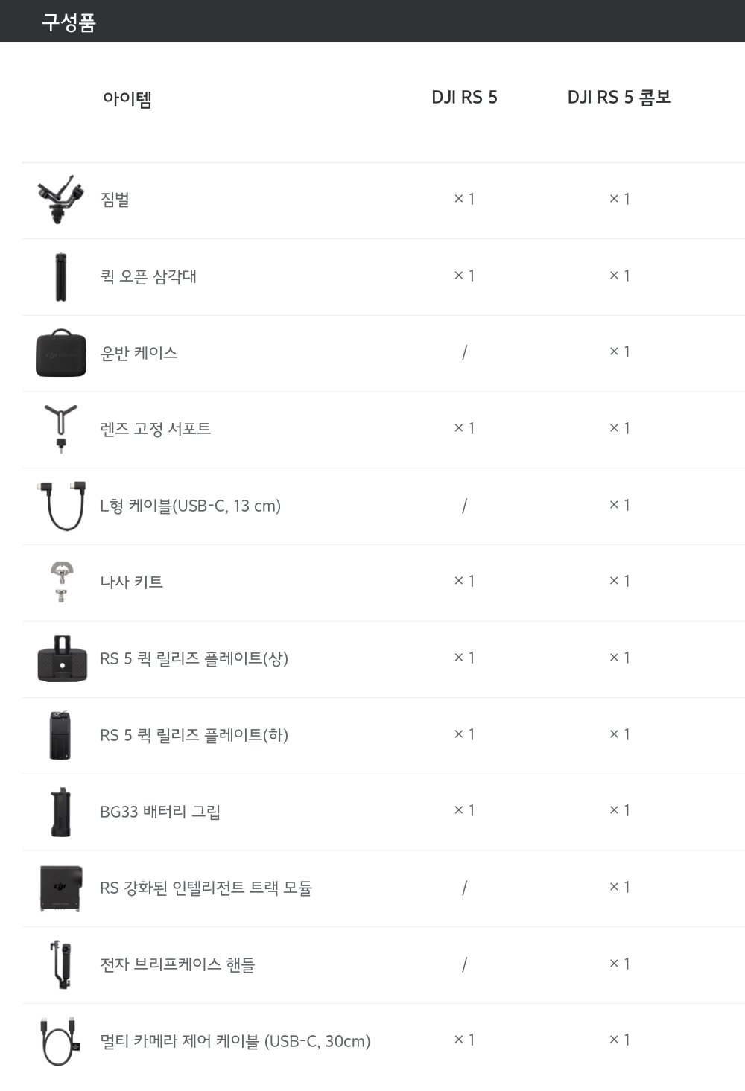Click the intelligent track module icon

click(60, 888)
